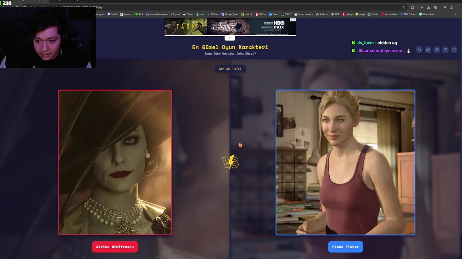This screenshot has width=462, height=259.
Task: Open the GPT bookmark
Action: [x=335, y=14]
